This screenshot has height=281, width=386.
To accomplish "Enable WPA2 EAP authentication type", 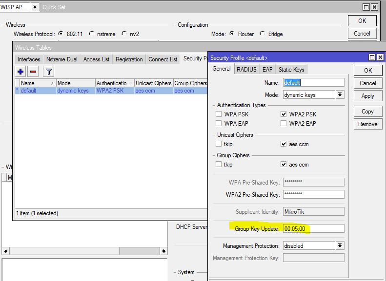I will click(284, 123).
